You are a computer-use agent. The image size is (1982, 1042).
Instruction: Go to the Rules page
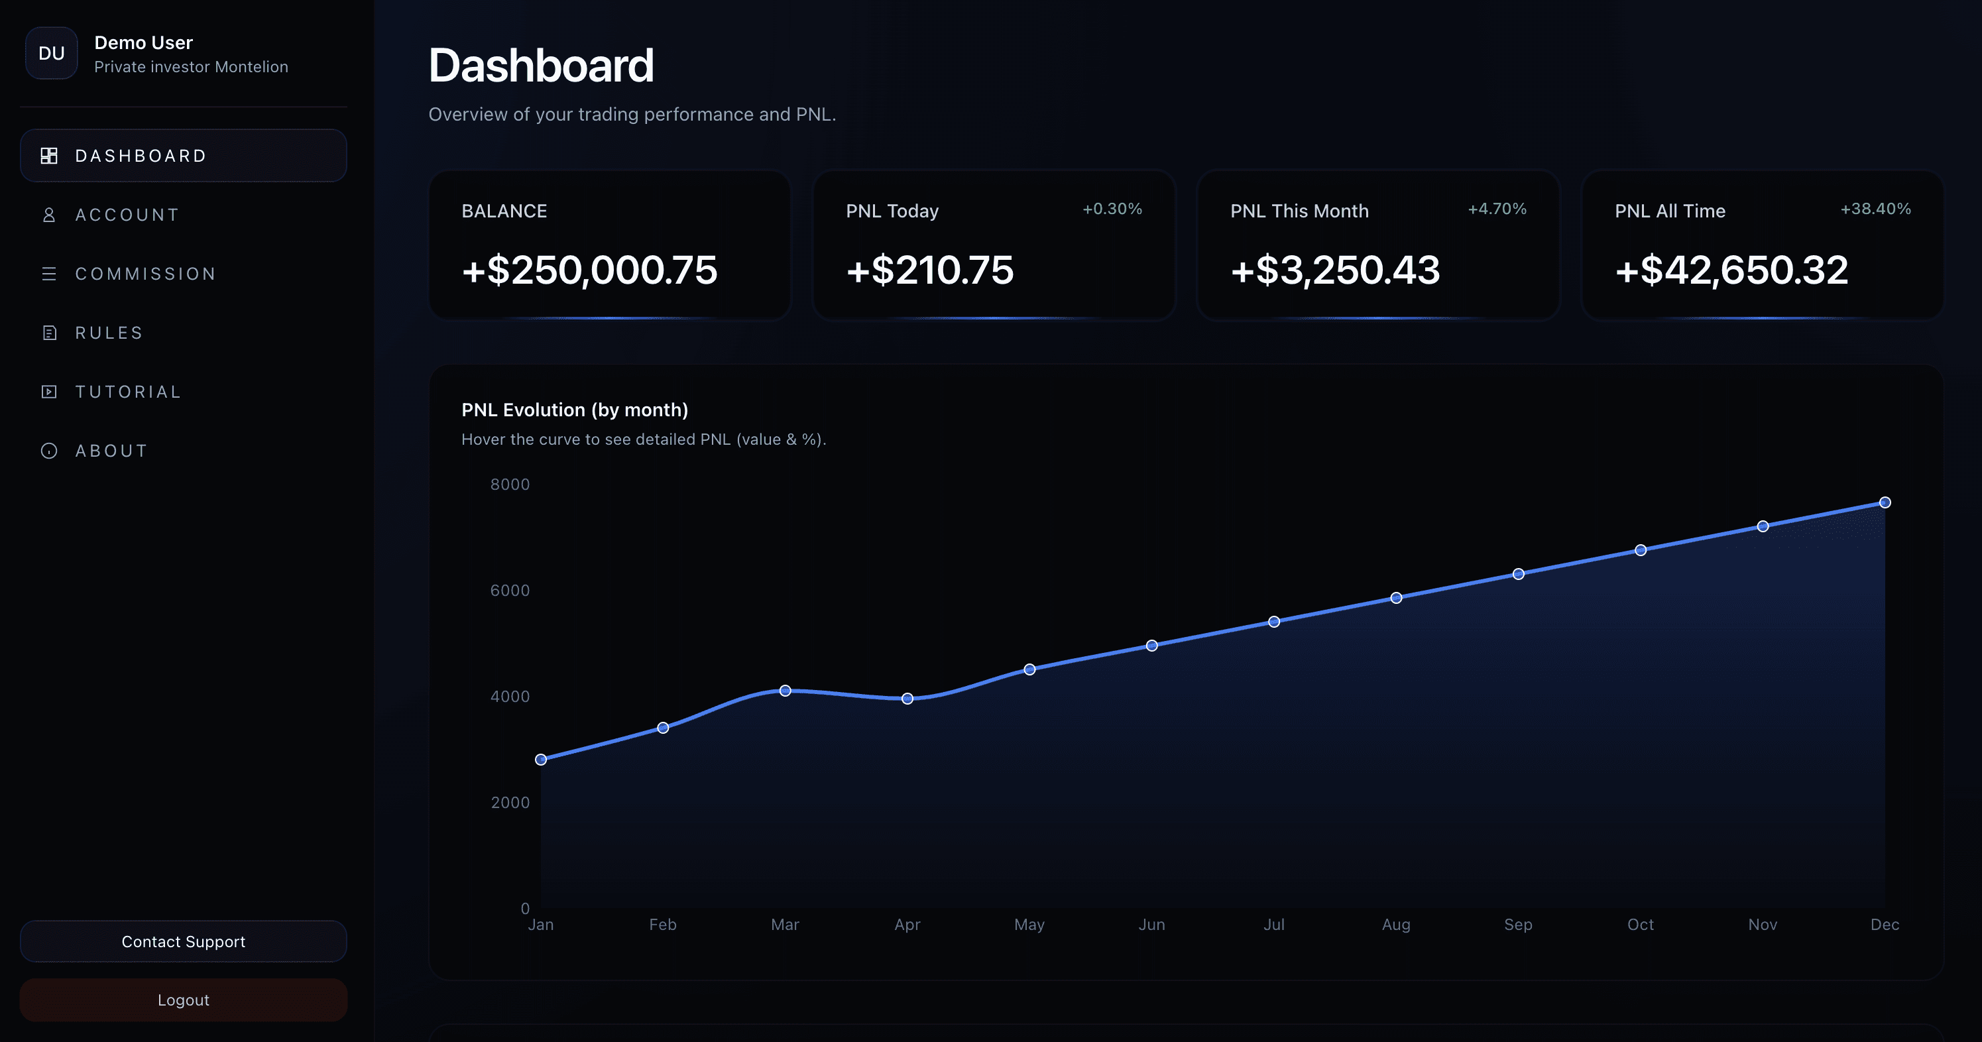pos(109,333)
